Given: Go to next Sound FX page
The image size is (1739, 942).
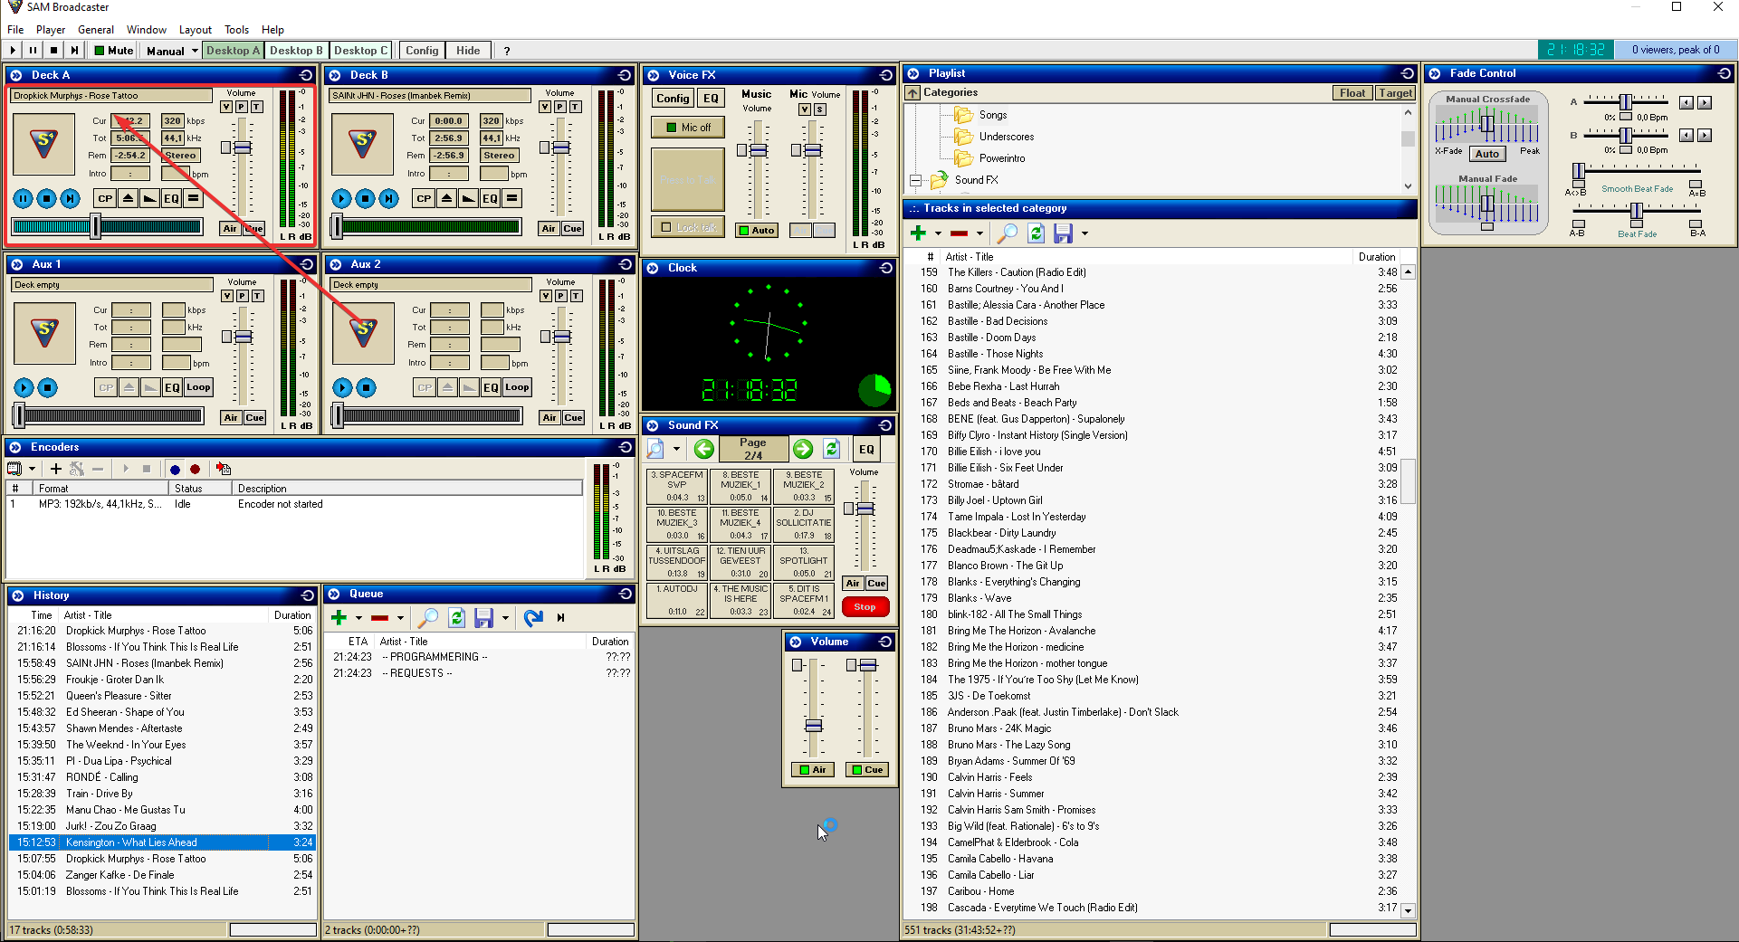Looking at the screenshot, I should [x=802, y=449].
